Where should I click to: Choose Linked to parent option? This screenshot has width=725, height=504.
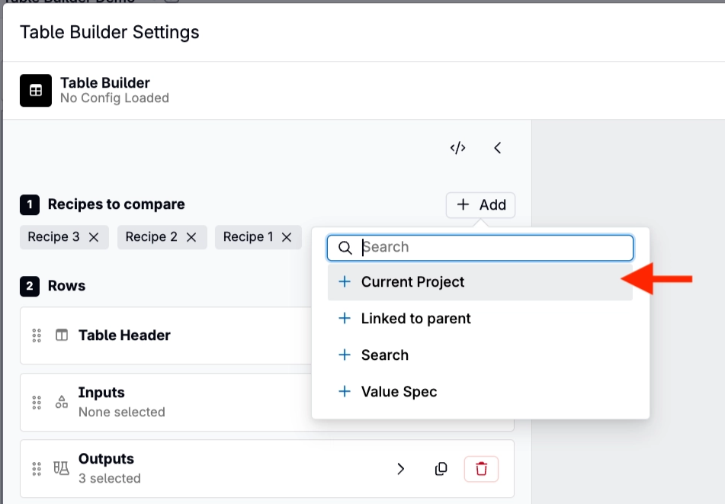(480, 318)
